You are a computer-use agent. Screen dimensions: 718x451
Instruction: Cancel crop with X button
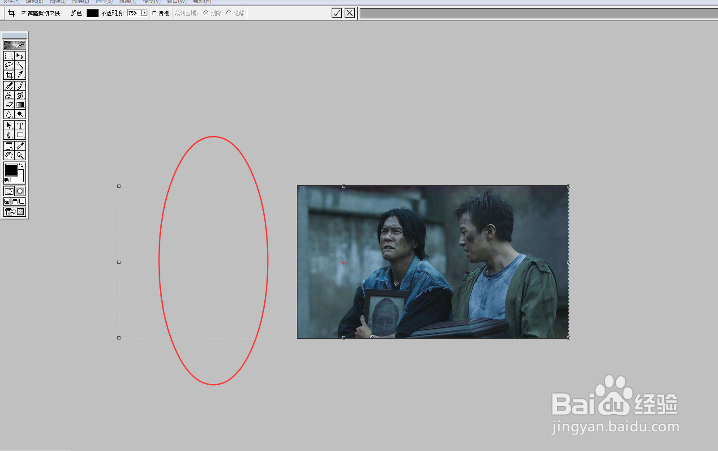pyautogui.click(x=350, y=13)
